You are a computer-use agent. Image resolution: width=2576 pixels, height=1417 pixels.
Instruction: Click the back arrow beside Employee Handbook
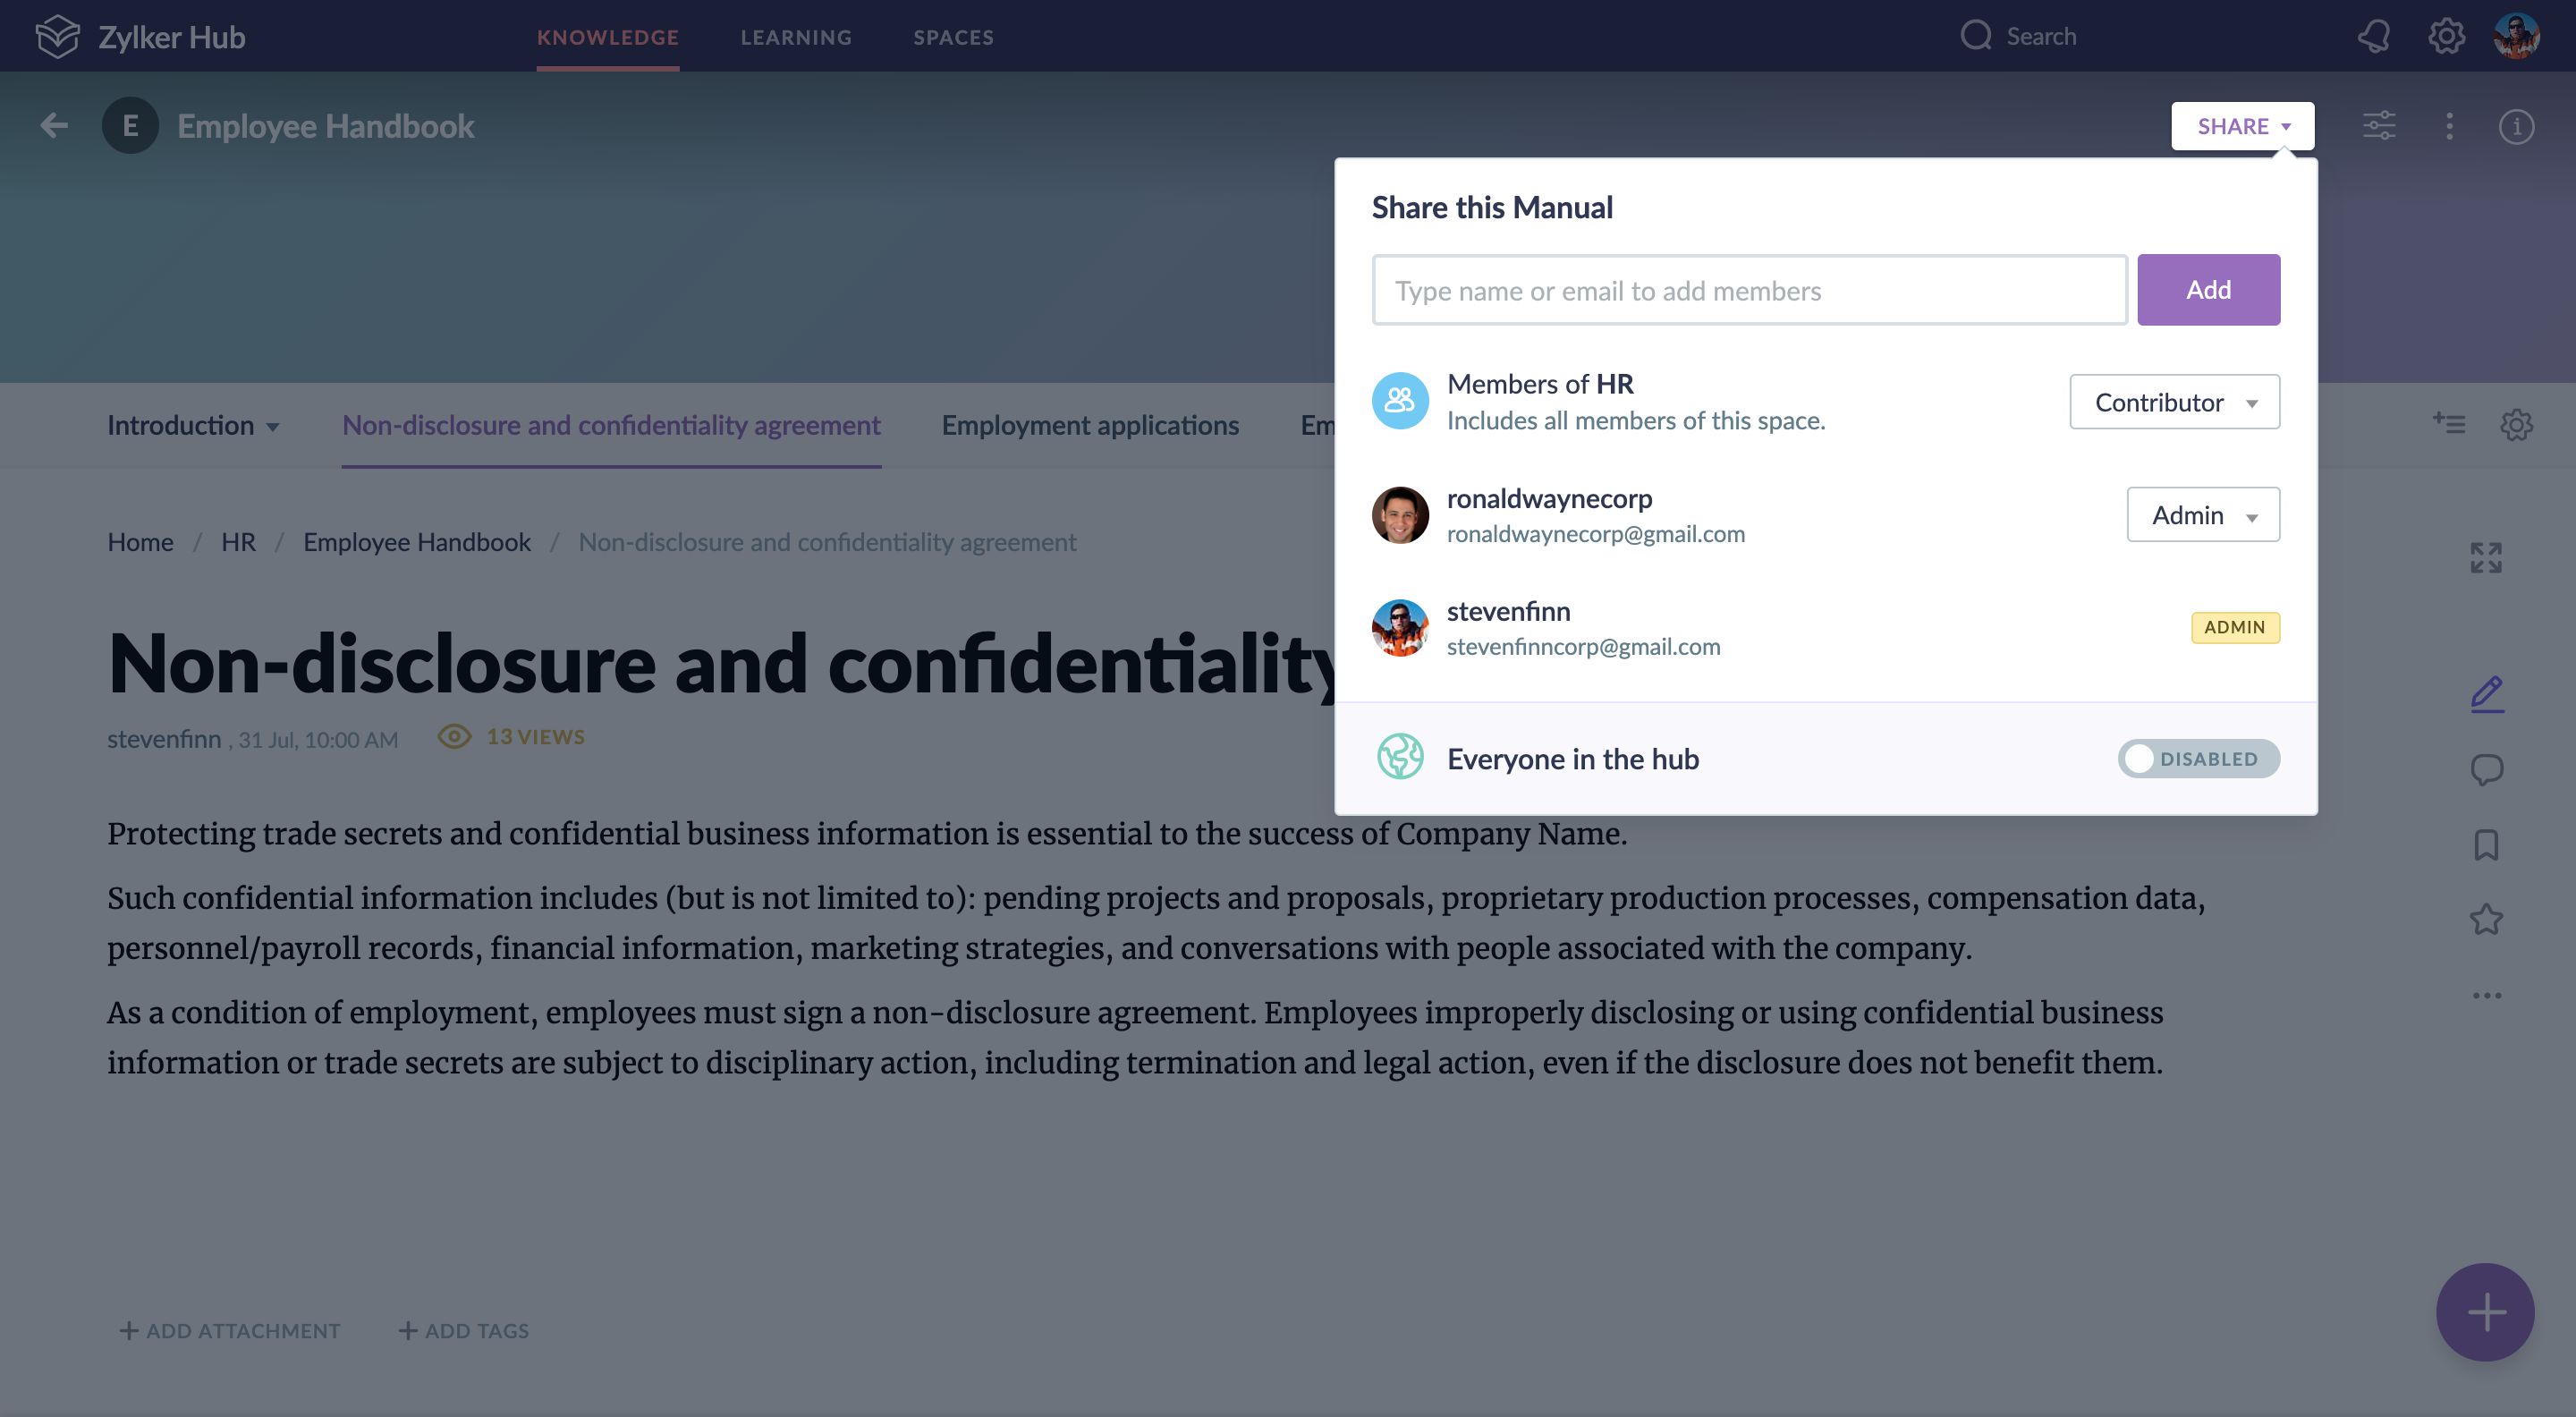coord(54,126)
